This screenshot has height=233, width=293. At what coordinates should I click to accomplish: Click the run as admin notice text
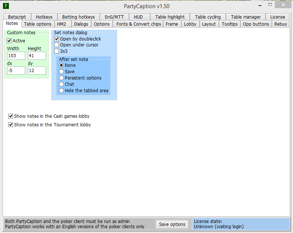(x=68, y=221)
